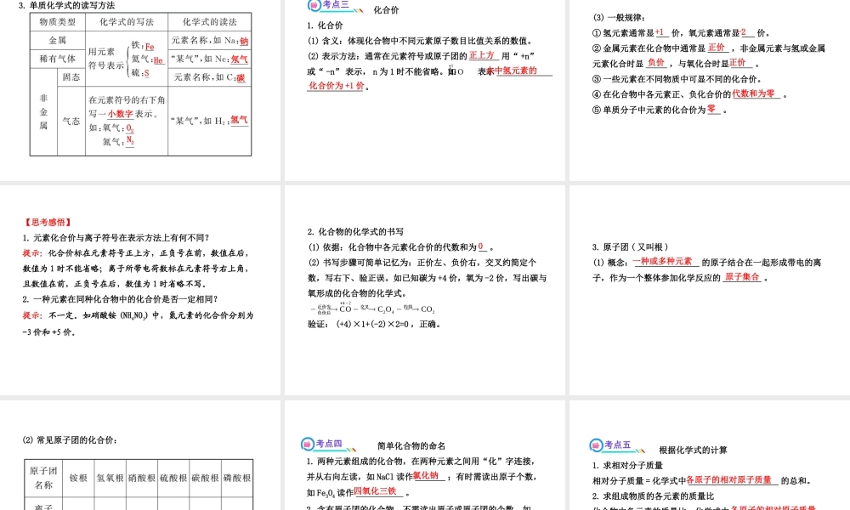850x510 pixels.
Task: Select the 铵根 table cell
Action: click(x=78, y=478)
